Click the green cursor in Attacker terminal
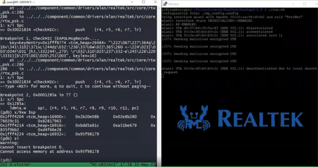The image size is (318, 167). click(163, 76)
